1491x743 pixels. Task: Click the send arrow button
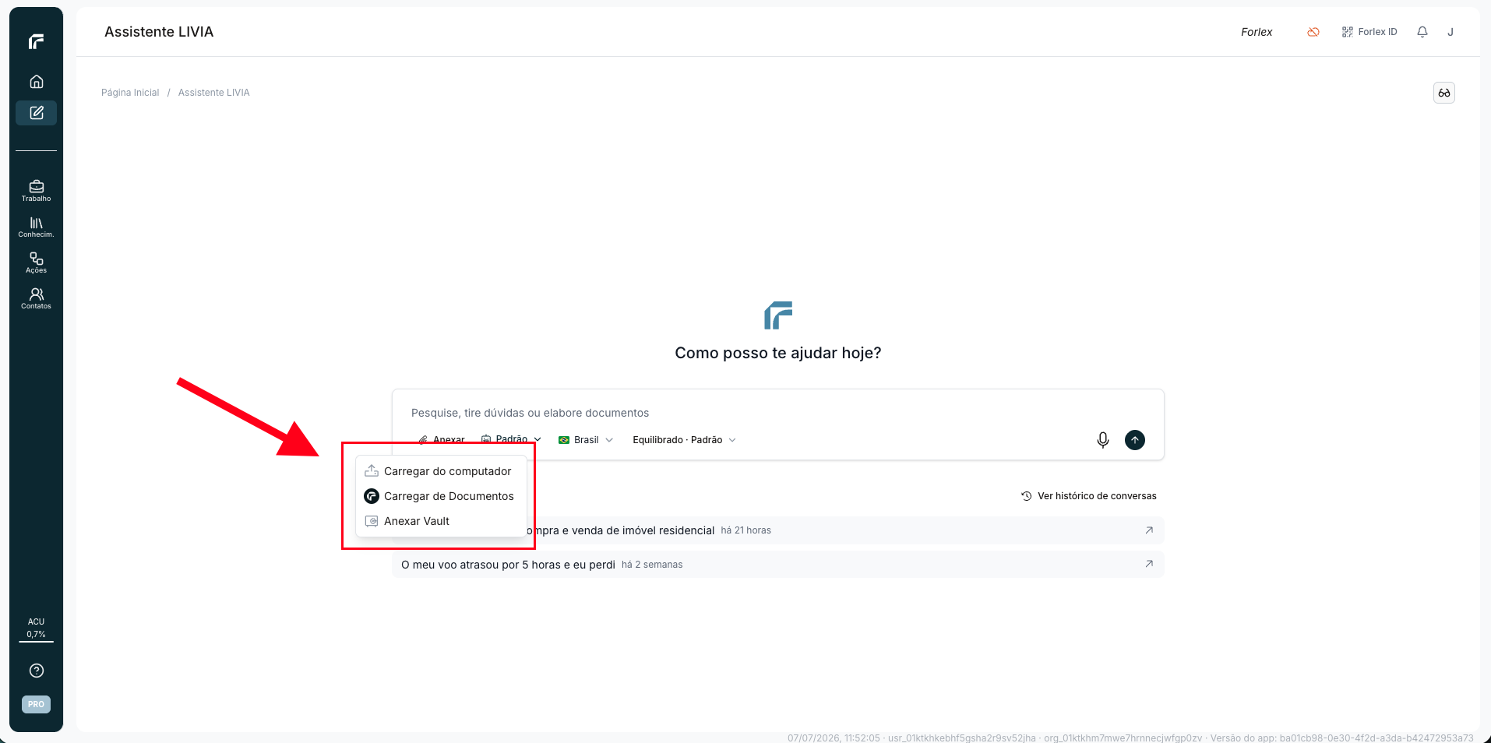(x=1135, y=440)
